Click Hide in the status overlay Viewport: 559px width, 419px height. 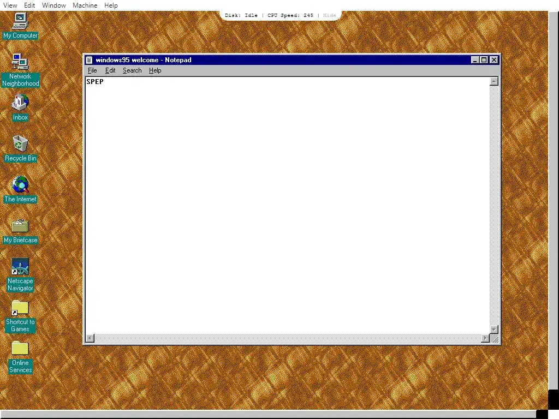(x=329, y=15)
